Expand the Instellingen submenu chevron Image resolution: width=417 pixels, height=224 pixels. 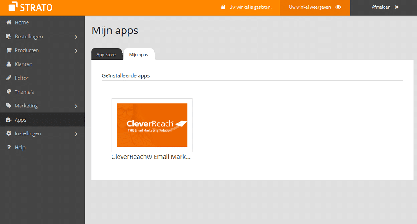point(76,134)
